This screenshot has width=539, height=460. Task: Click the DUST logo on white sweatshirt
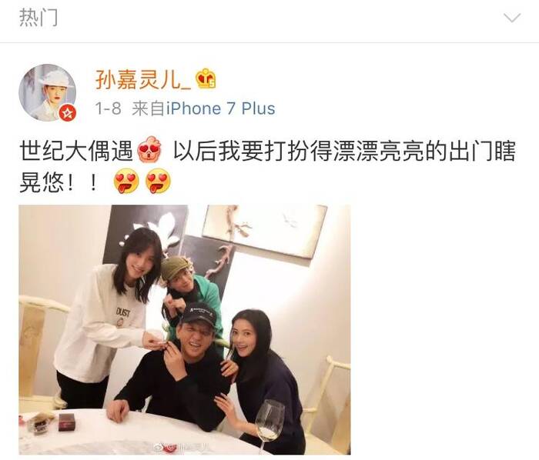pos(123,312)
